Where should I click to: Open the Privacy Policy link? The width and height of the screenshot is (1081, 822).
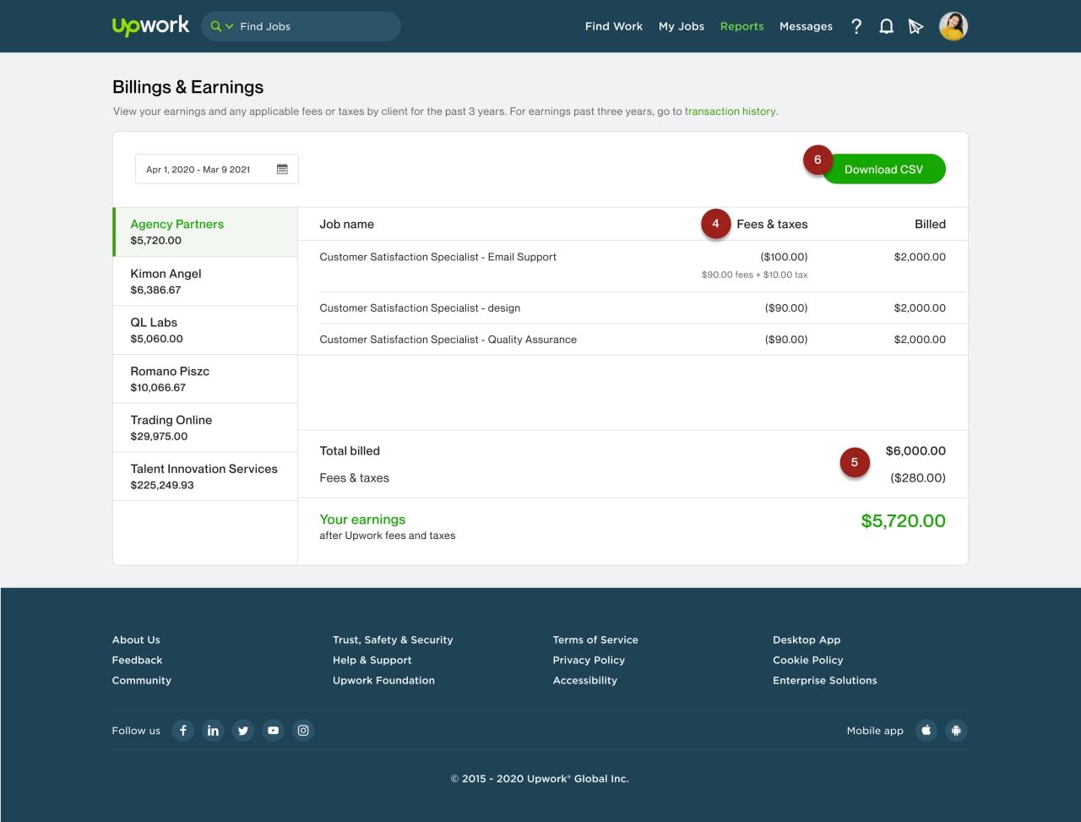coord(589,661)
